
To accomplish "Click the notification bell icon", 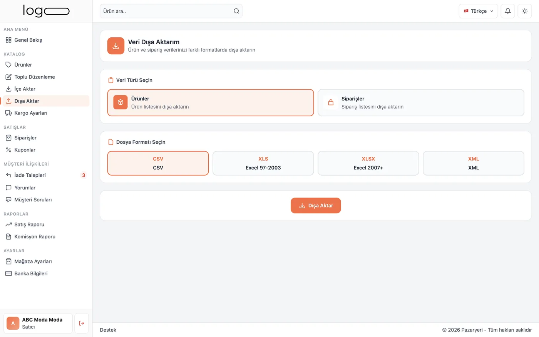I will pos(508,11).
